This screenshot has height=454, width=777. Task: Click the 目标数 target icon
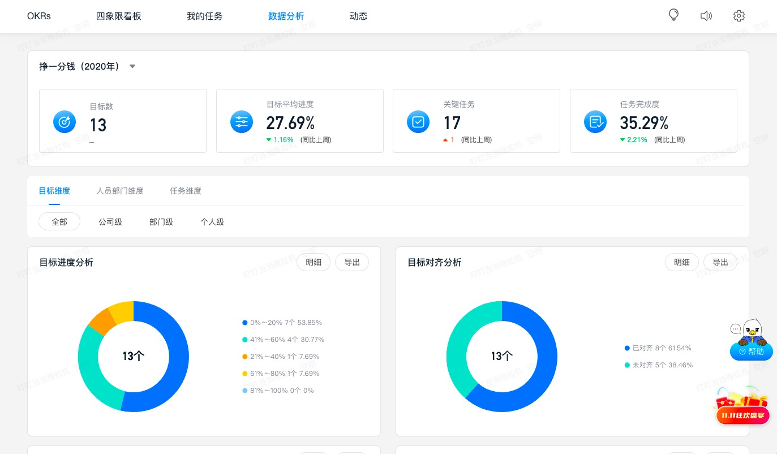[x=65, y=122]
